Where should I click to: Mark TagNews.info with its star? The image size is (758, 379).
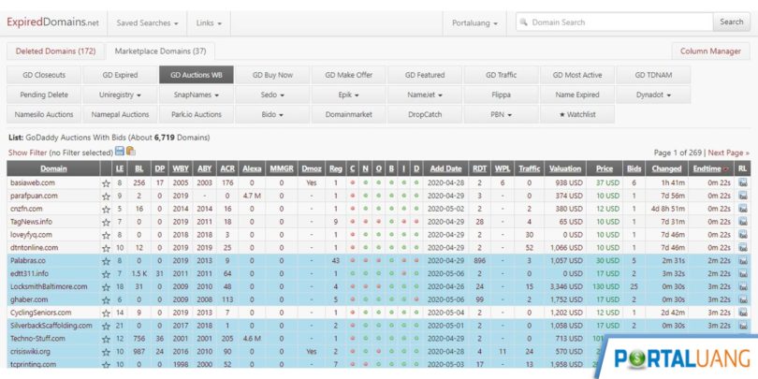click(106, 221)
